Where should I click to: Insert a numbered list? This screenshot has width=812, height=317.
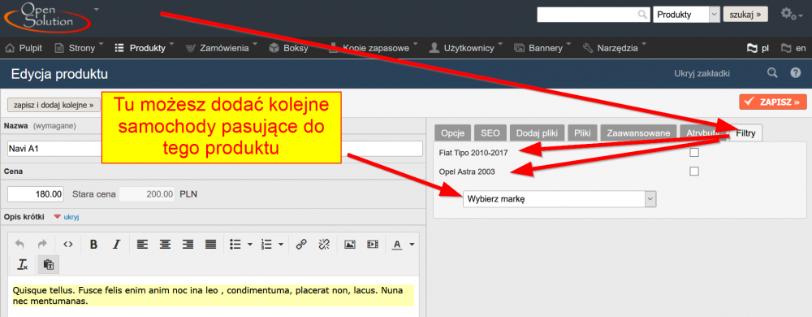point(266,245)
